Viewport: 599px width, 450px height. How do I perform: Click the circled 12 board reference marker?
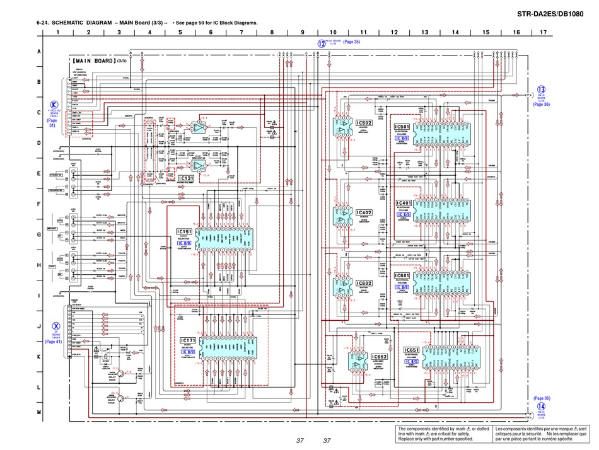322,43
